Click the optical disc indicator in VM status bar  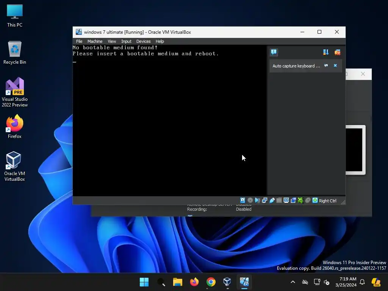pos(250,200)
